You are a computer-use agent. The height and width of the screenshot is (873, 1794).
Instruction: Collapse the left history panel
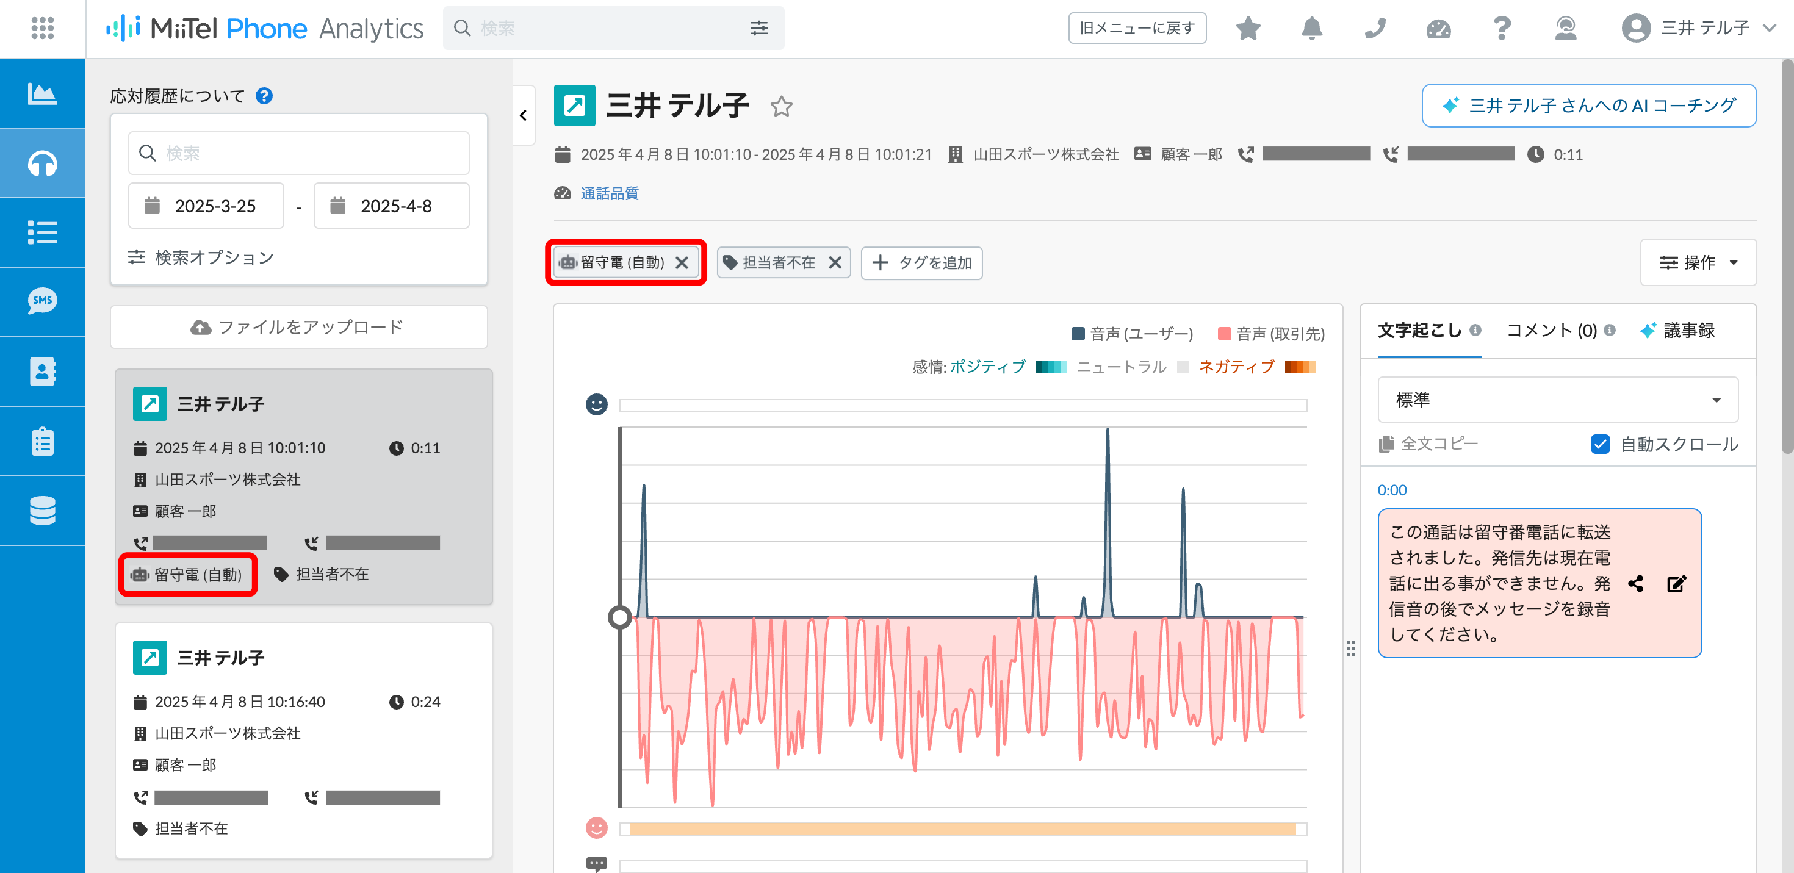point(523,115)
